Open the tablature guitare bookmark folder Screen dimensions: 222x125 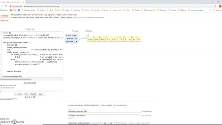(28, 10)
